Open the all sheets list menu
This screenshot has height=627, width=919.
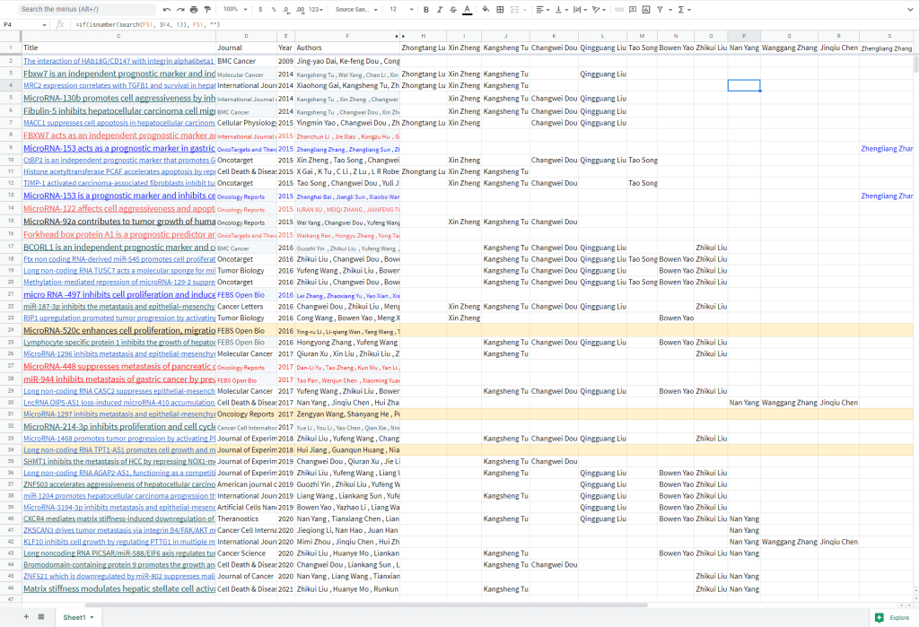(x=40, y=617)
